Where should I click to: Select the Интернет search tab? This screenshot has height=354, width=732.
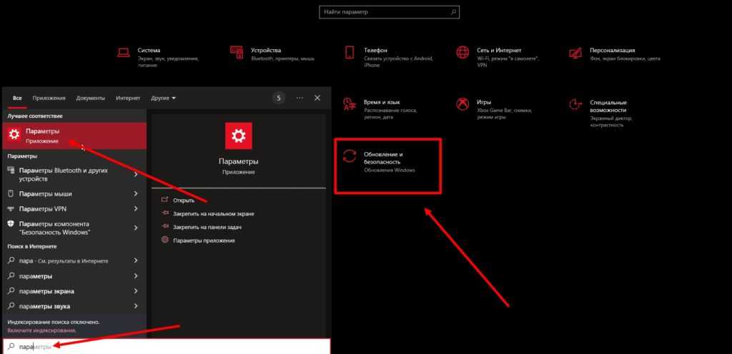click(x=128, y=98)
